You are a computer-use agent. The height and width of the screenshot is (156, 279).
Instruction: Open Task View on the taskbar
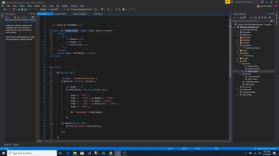61,153
